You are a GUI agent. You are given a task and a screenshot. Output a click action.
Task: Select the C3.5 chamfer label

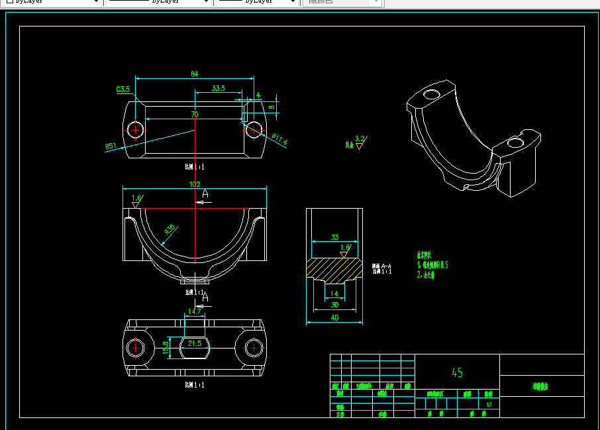(x=123, y=89)
